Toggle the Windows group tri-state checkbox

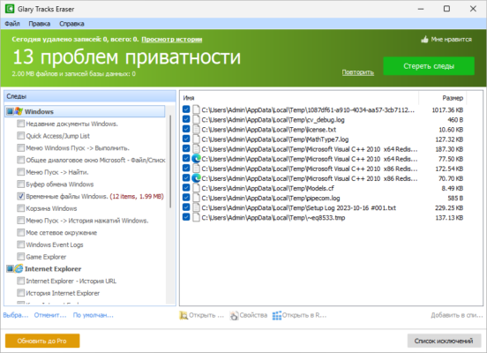coord(10,111)
